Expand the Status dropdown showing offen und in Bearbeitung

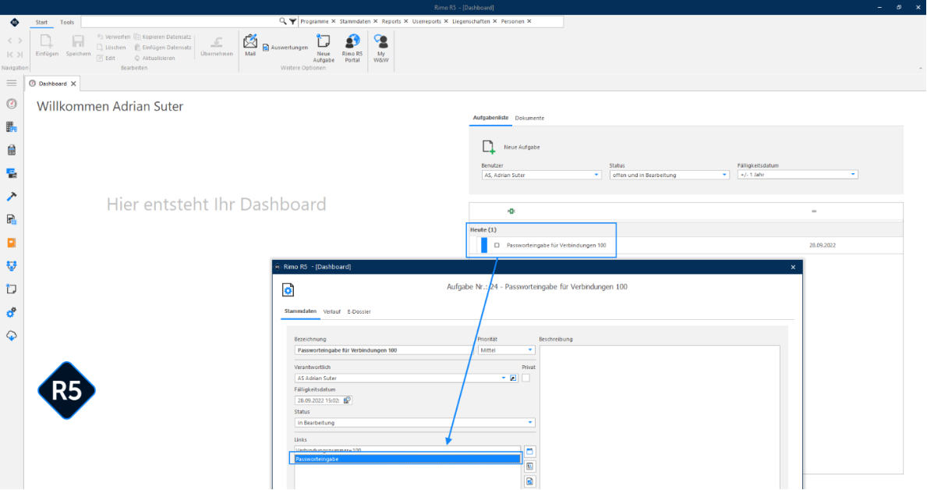pyautogui.click(x=724, y=176)
